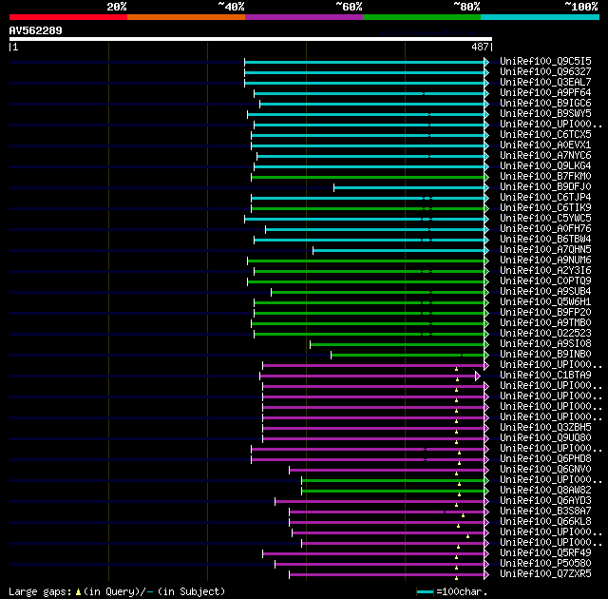The image size is (608, 599).
Task: Select the UniRef100_A0EVX1 label
Action: click(x=545, y=145)
